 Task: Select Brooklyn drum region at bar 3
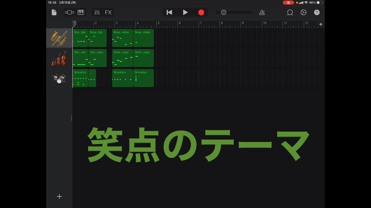(123, 78)
